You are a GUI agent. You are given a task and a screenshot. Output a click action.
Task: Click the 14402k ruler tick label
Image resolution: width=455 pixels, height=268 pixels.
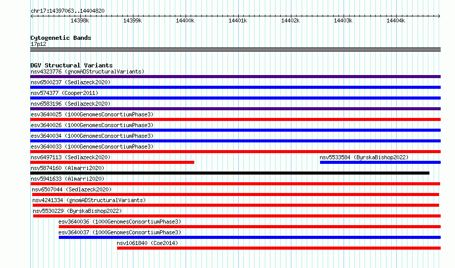coord(290,20)
